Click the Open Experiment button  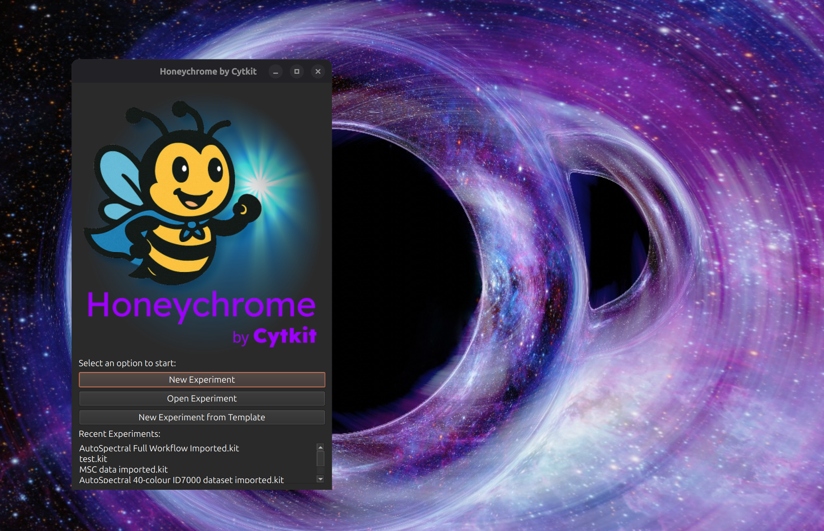click(x=202, y=398)
